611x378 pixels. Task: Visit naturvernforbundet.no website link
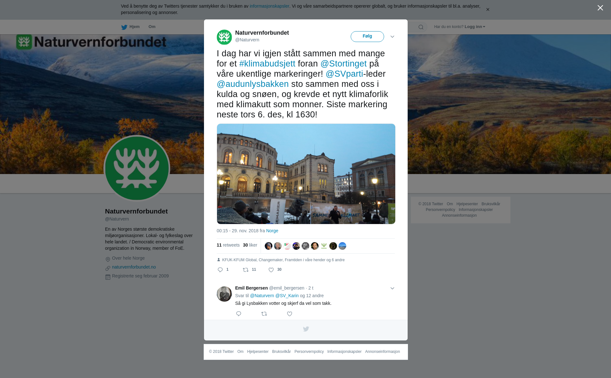134,267
